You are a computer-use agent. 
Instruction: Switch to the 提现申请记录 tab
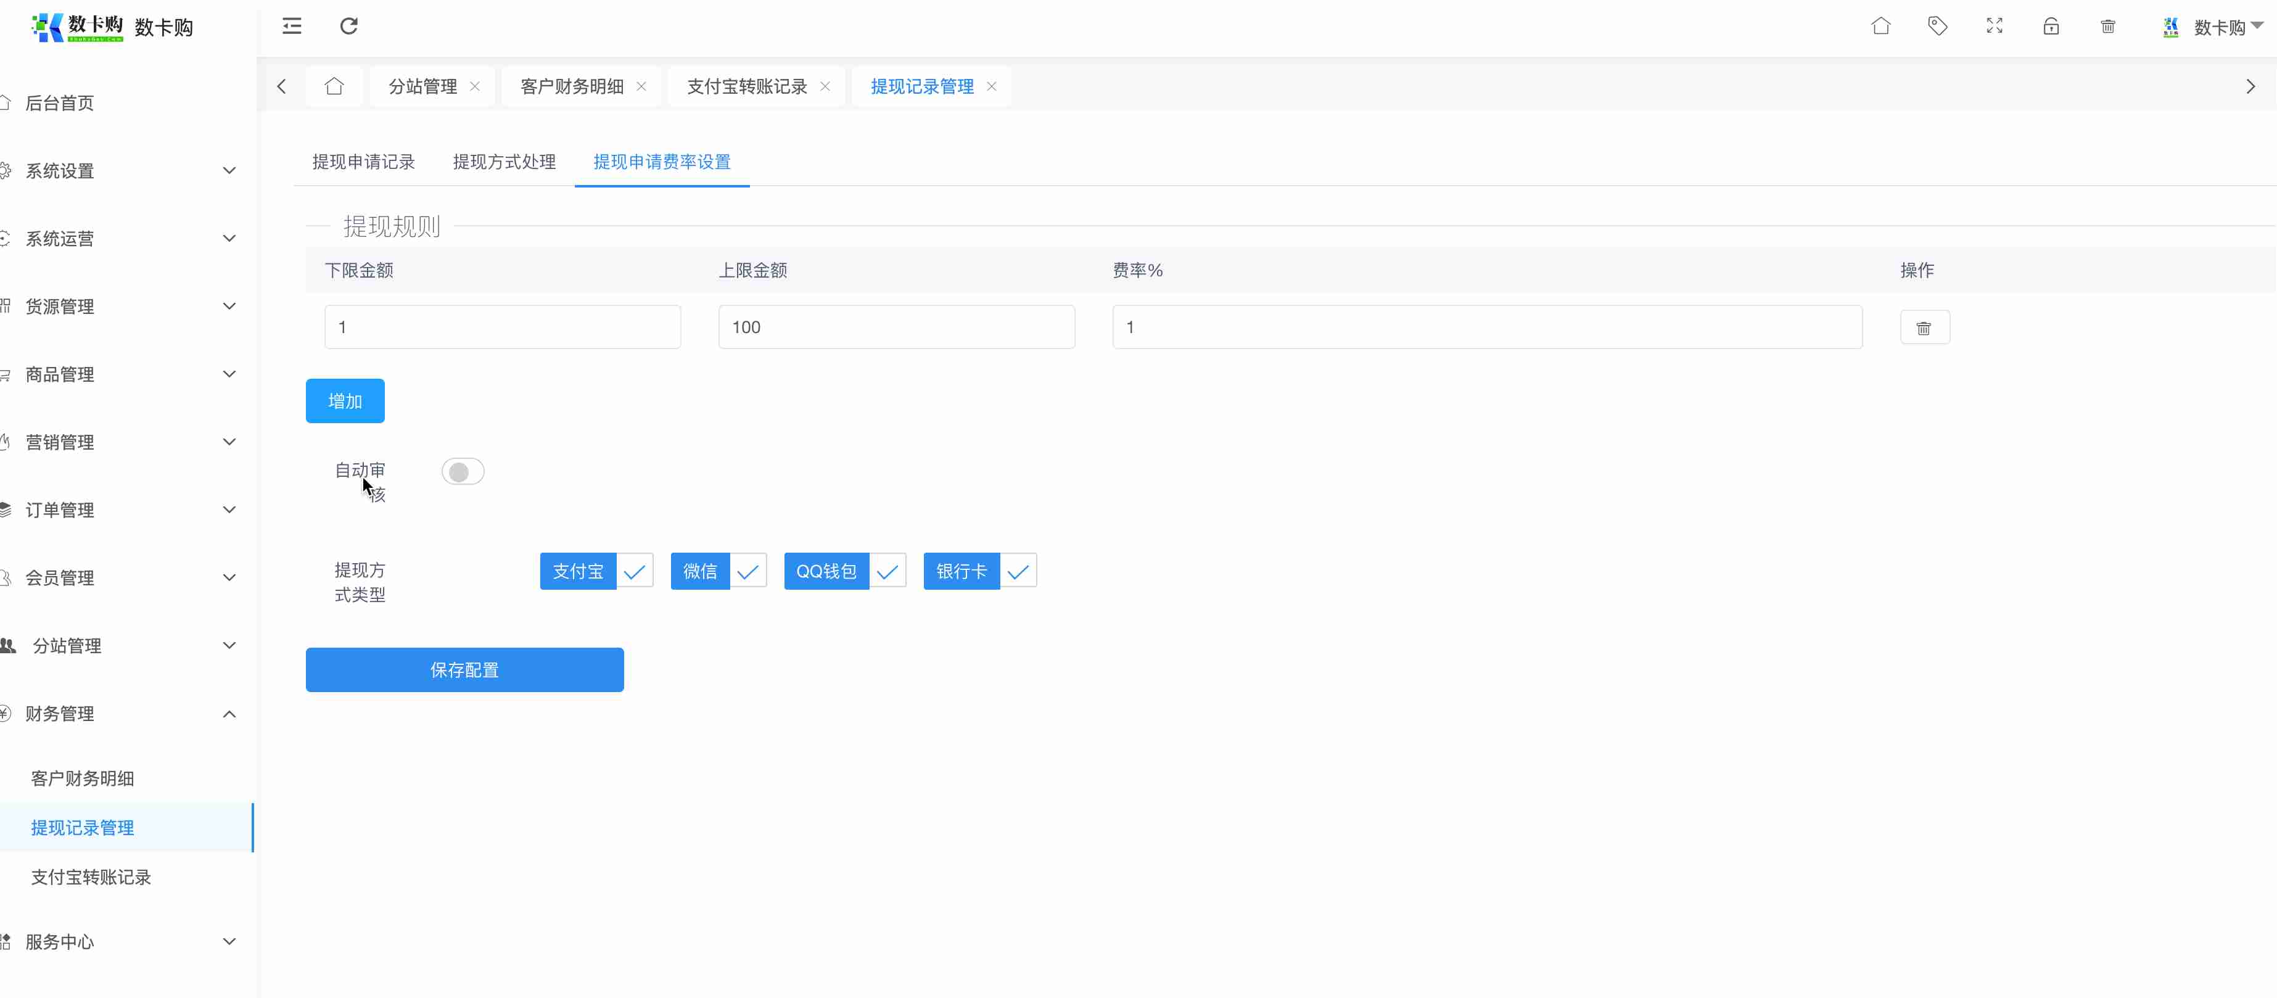(363, 162)
